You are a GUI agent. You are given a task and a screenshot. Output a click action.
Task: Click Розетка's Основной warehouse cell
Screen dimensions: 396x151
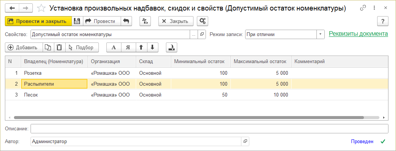coord(153,73)
